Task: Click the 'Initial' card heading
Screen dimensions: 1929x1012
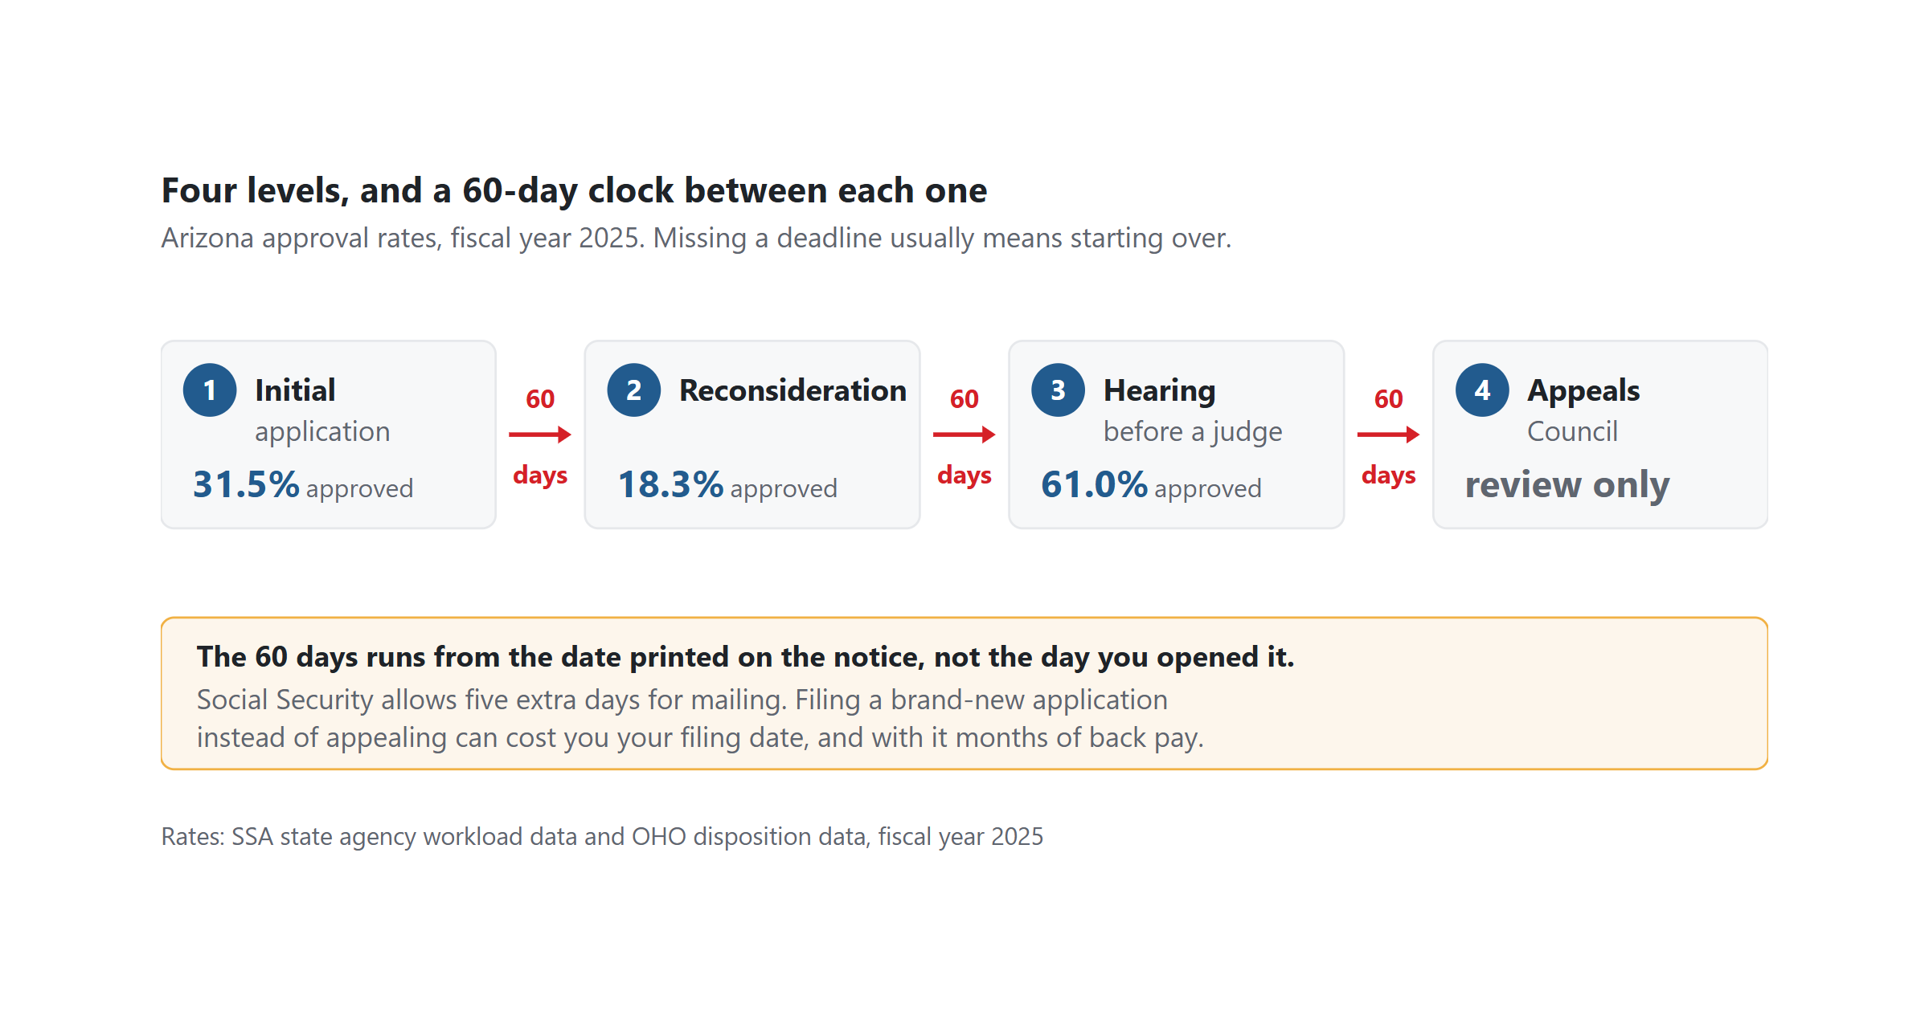Action: (295, 390)
